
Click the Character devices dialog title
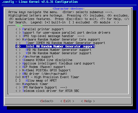[x=68, y=9]
